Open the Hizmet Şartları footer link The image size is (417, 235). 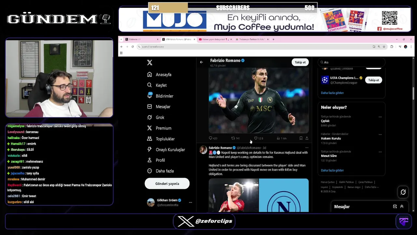pos(327,182)
